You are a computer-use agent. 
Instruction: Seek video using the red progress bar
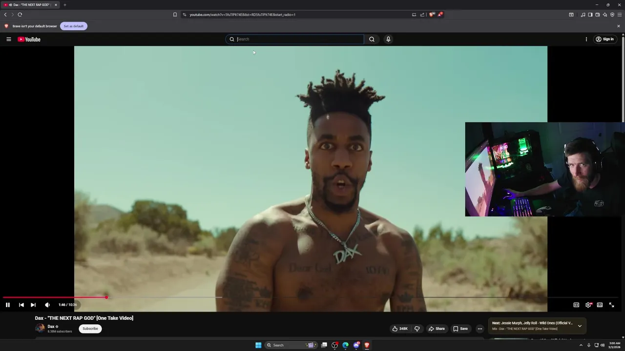tap(55, 297)
